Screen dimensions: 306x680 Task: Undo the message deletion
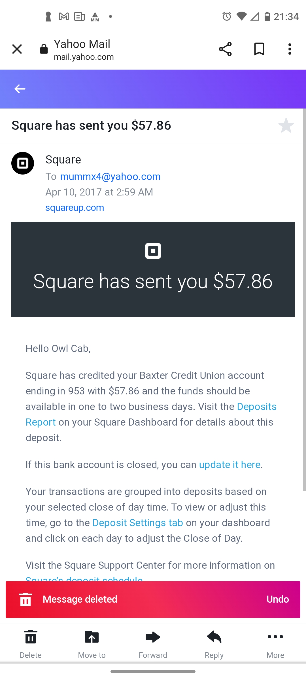click(278, 599)
